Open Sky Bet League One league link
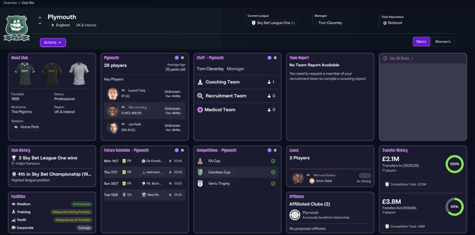Viewport: 475px width, 235px height. tap(273, 23)
